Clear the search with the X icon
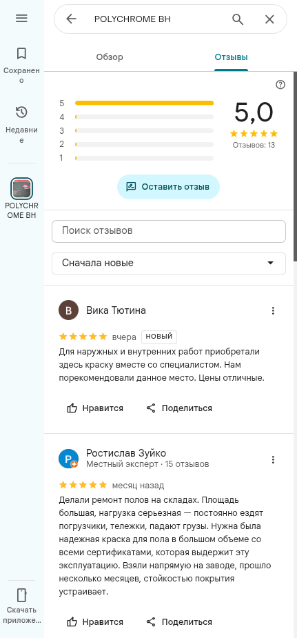Viewport: 297px width, 638px height. (x=269, y=19)
